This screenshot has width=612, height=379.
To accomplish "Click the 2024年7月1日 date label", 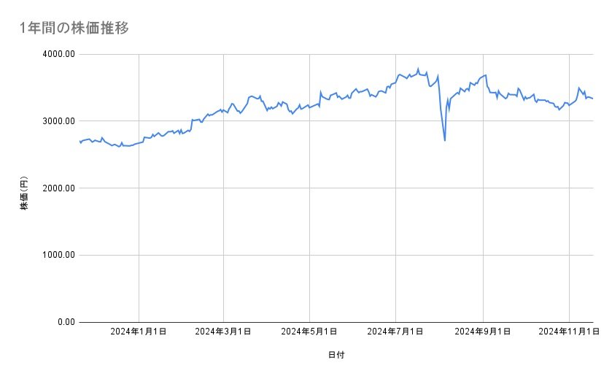I will (395, 332).
